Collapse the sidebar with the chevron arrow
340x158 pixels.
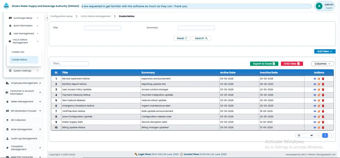click(47, 18)
